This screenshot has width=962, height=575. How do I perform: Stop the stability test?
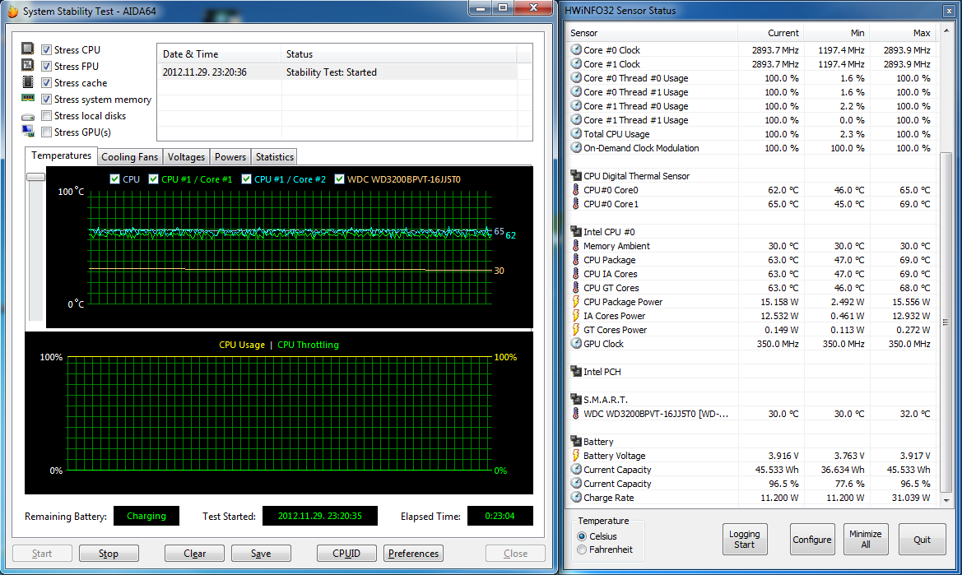pos(109,554)
